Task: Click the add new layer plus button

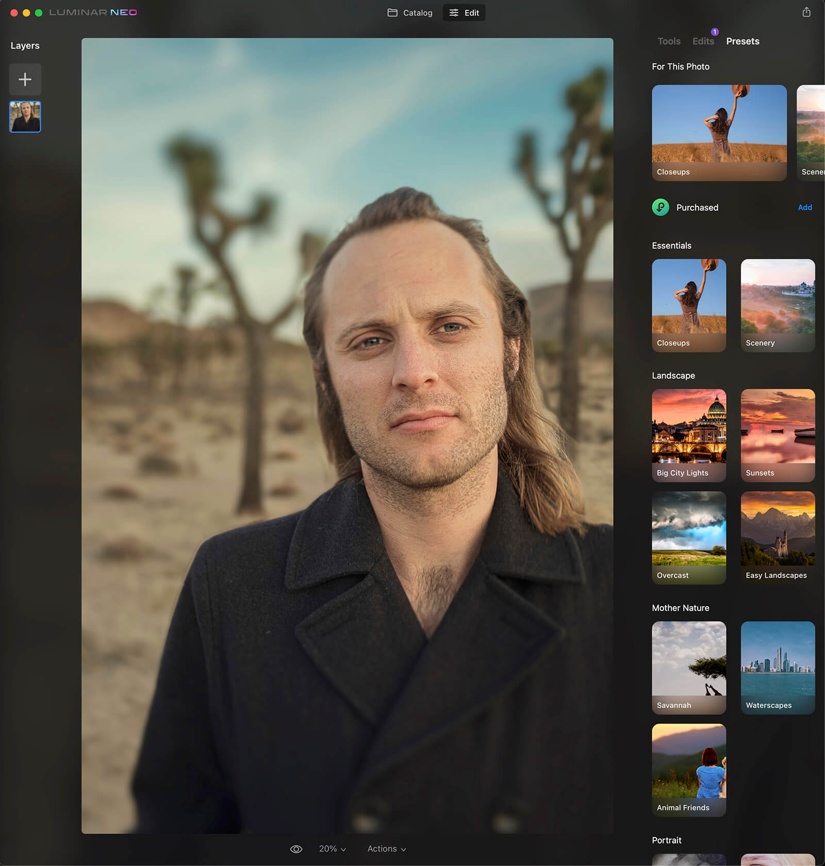Action: [x=25, y=79]
